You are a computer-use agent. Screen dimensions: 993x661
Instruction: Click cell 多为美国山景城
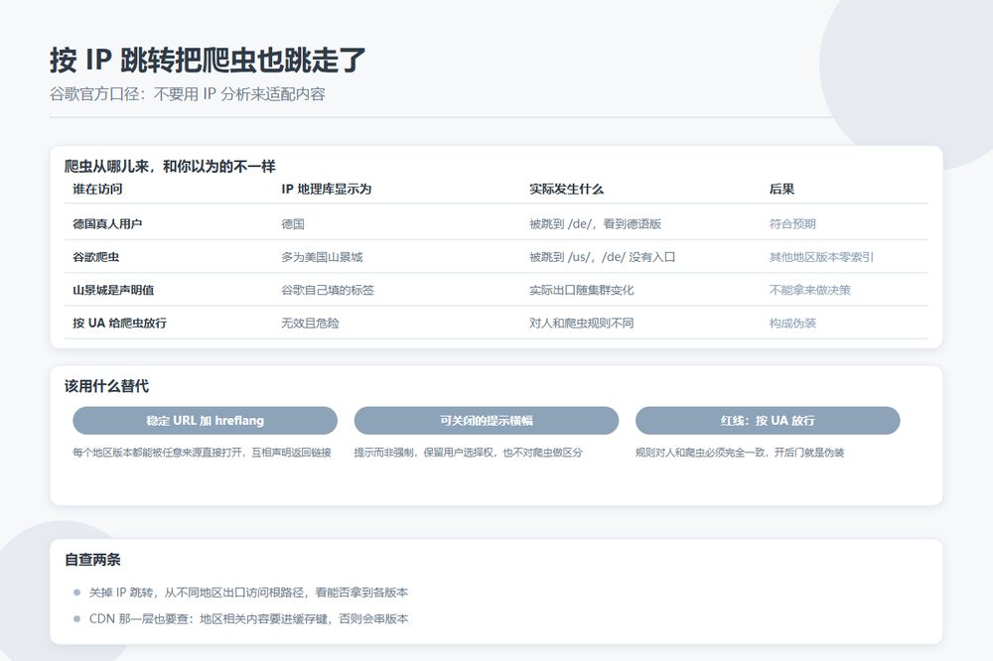pyautogui.click(x=322, y=257)
